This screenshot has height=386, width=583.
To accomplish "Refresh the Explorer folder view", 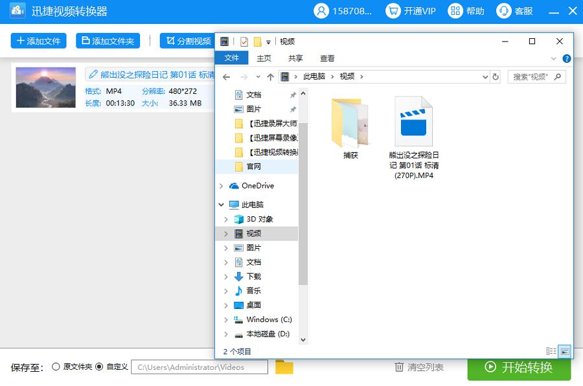I will coord(496,77).
